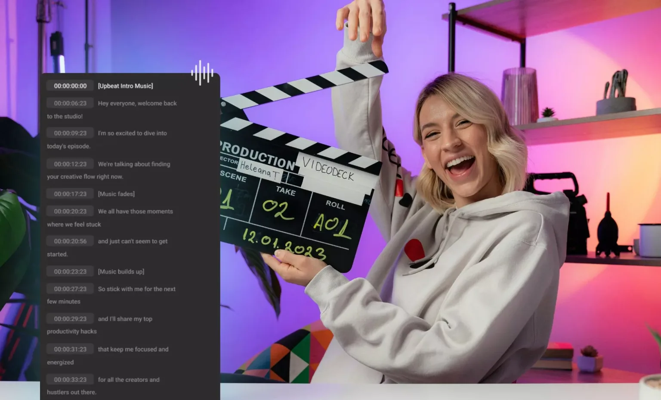Screen dimensions: 661x400
Task: Click the "We all have those moments" line
Action: coord(135,211)
